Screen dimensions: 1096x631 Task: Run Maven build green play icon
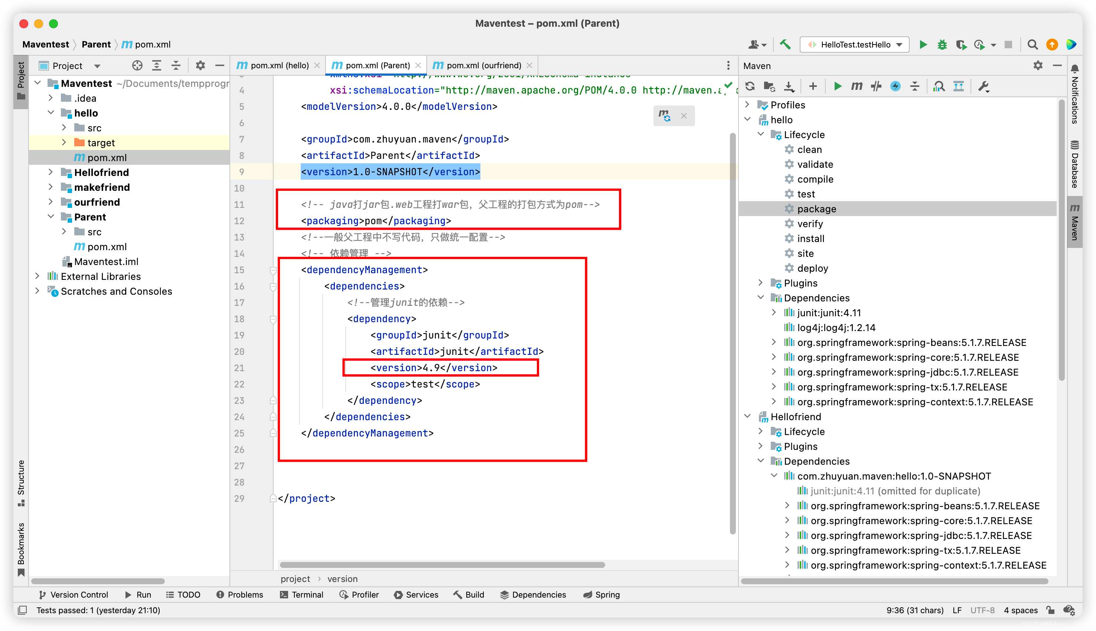837,86
